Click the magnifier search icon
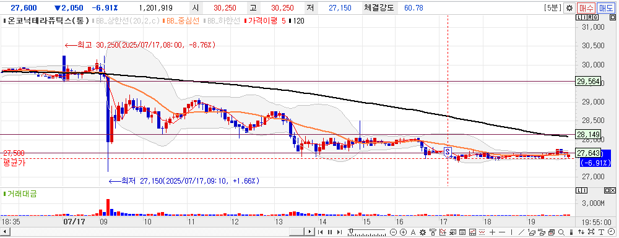The image size is (619, 238). point(561,232)
